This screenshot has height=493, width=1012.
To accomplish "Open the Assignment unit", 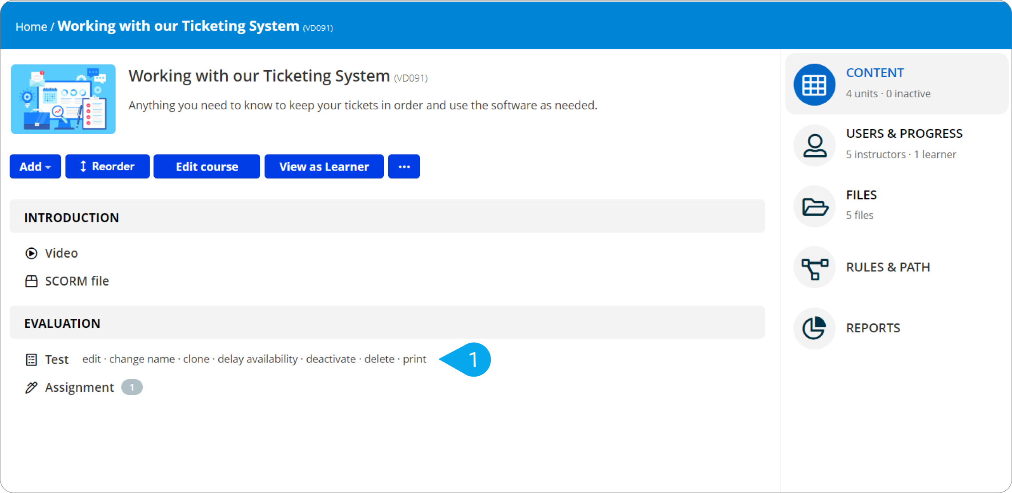I will coord(80,387).
